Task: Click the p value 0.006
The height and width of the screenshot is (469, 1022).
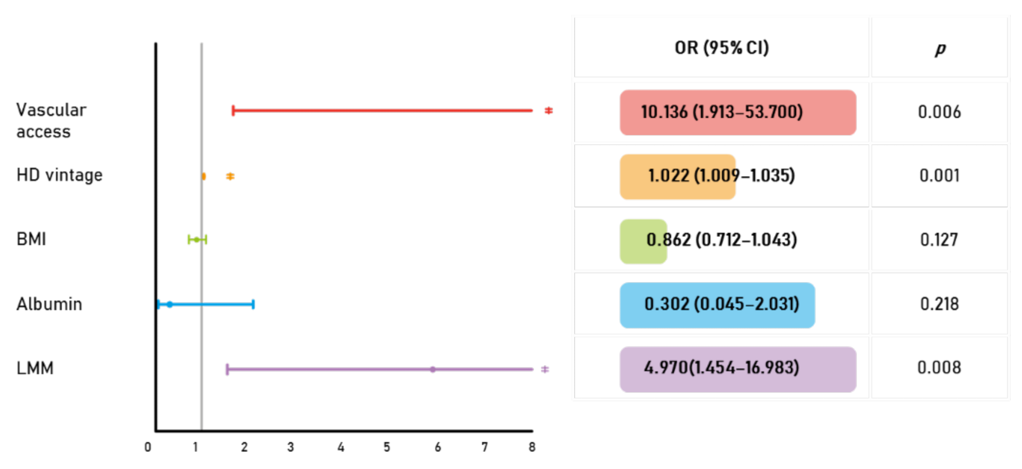Action: click(x=939, y=112)
